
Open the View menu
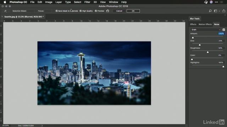point(103,2)
